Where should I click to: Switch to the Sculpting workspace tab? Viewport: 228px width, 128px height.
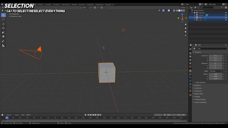click(x=48, y=5)
